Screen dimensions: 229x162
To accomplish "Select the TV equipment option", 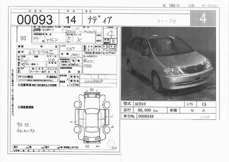I will 98,50.
